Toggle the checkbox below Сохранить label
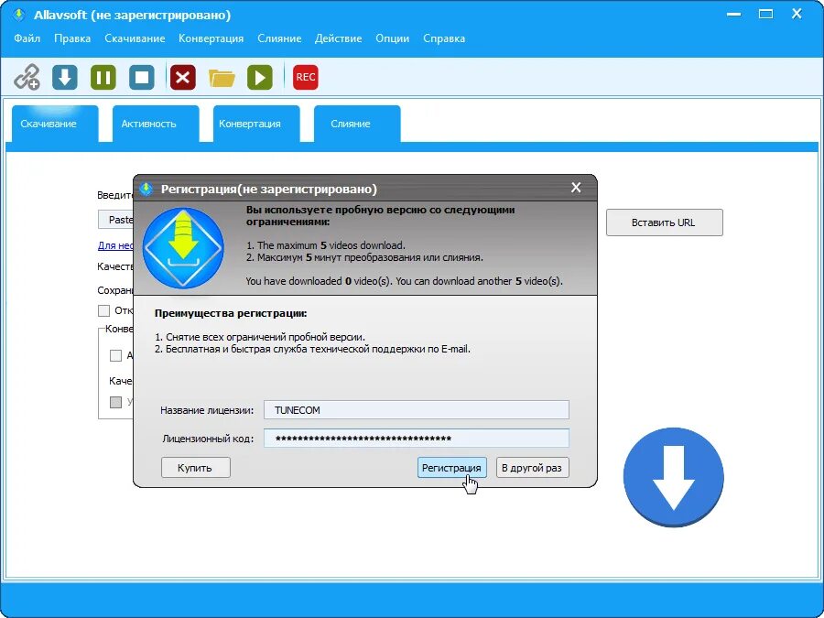The height and width of the screenshot is (618, 824). click(x=104, y=310)
